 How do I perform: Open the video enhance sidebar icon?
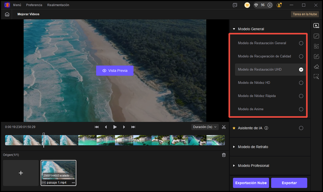[x=316, y=26]
